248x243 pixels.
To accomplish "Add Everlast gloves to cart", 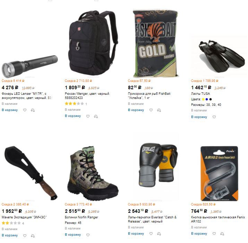I will click(x=136, y=234).
